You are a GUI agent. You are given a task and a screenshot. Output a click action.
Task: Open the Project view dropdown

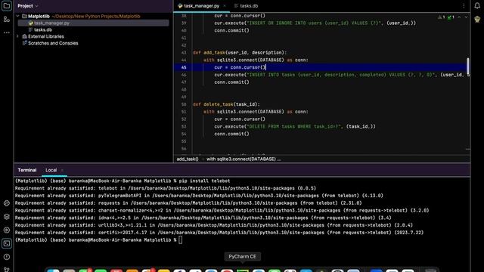(28, 6)
